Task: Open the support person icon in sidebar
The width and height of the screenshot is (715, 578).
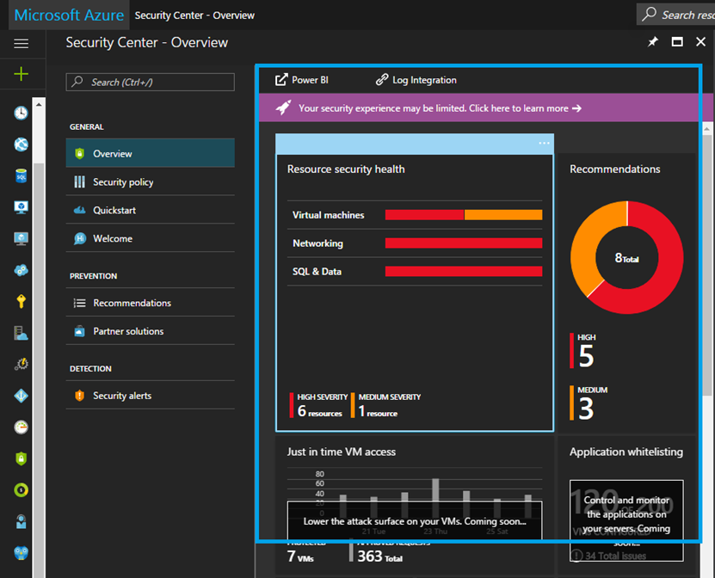Action: [x=21, y=521]
